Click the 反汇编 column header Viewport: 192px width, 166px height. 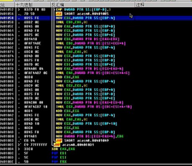pos(92,5)
